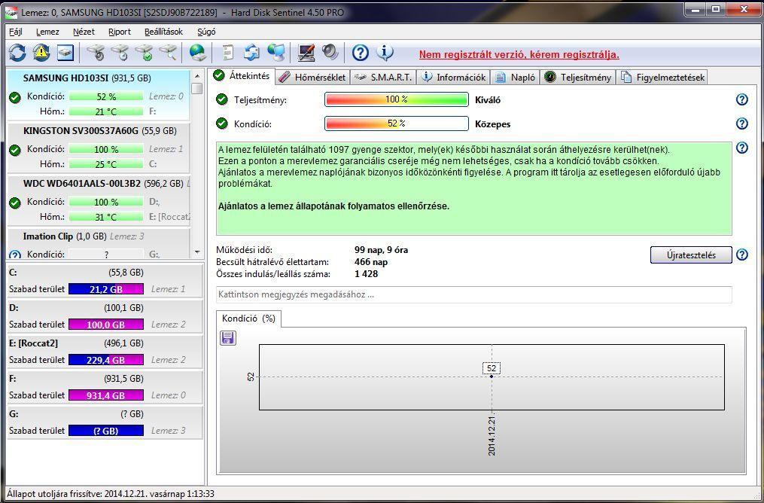Click the globe with monitor network icon
This screenshot has height=503, width=764.
(275, 53)
